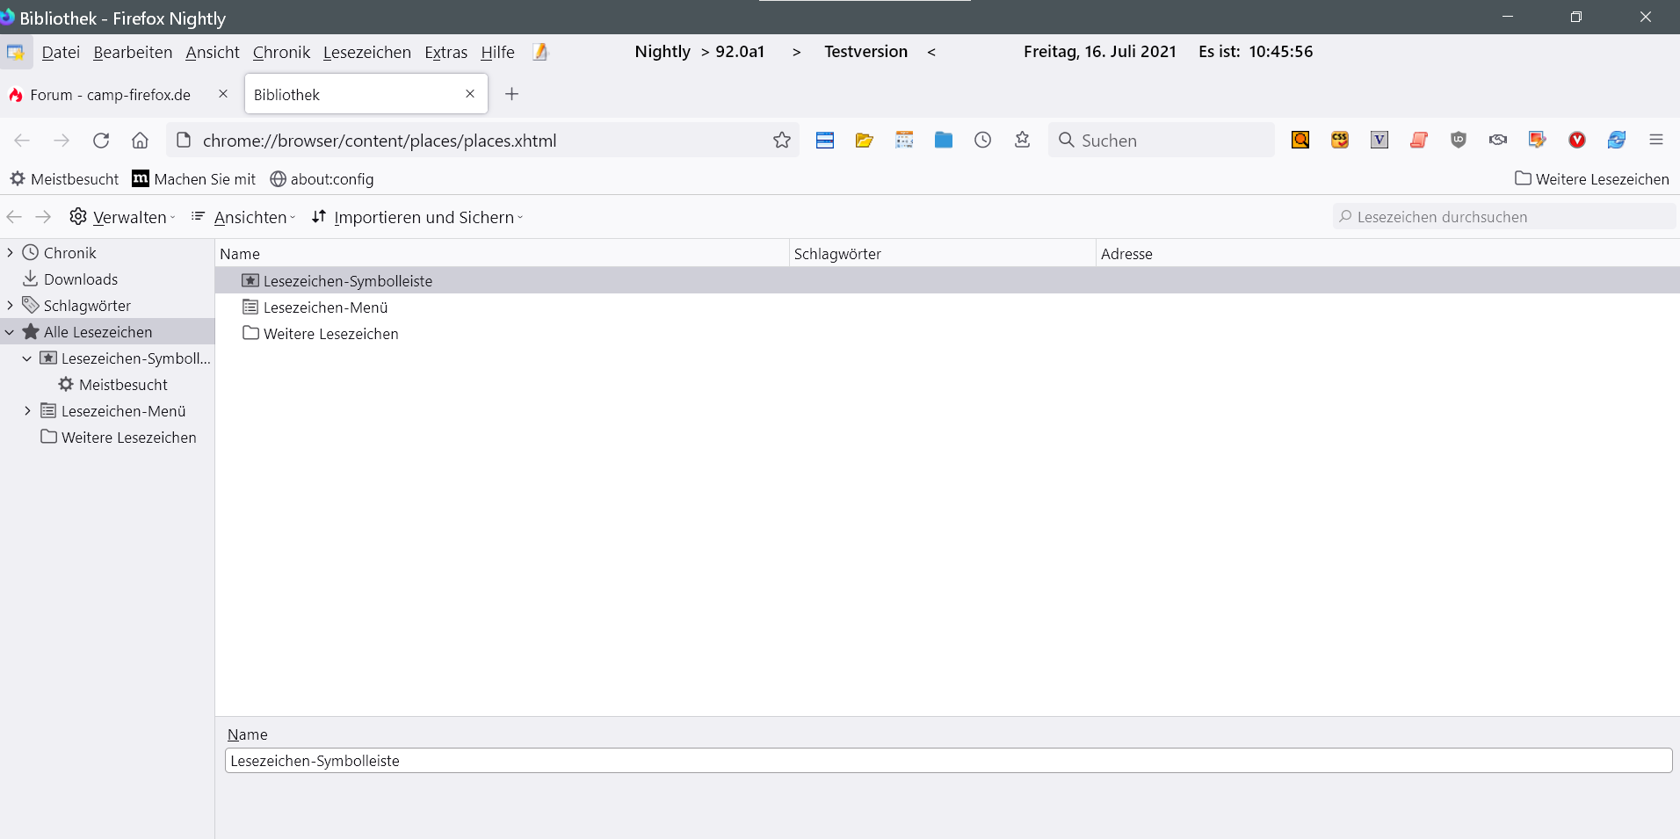Open Importieren und Sichern dropdown

pos(417,217)
